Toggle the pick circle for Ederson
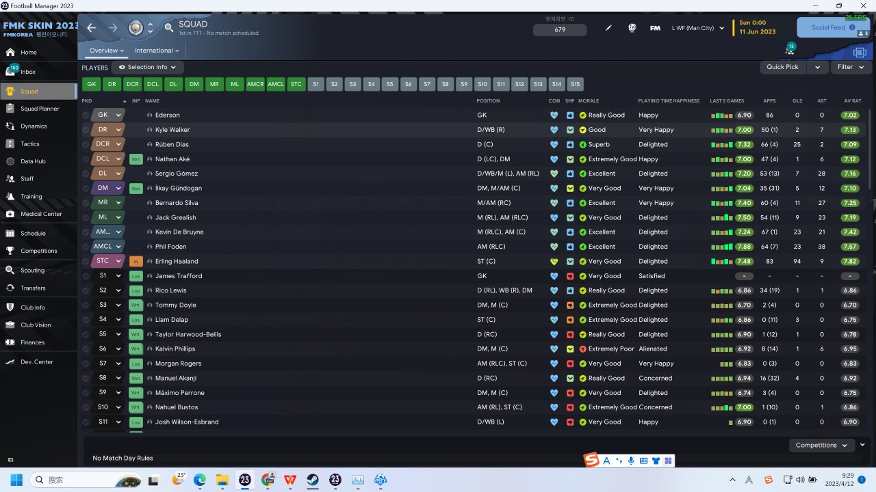The height and width of the screenshot is (492, 876). [x=86, y=115]
